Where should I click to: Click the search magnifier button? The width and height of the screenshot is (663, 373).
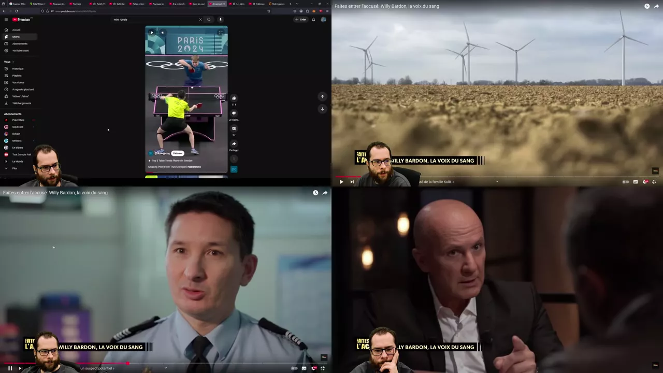pyautogui.click(x=209, y=20)
